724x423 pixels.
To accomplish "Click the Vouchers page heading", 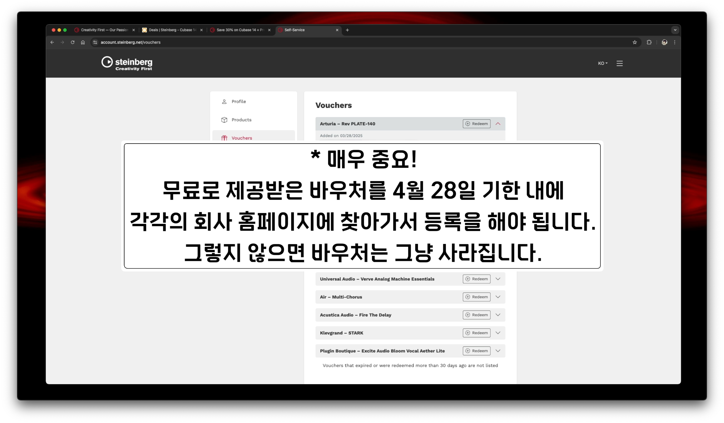I will (x=334, y=105).
